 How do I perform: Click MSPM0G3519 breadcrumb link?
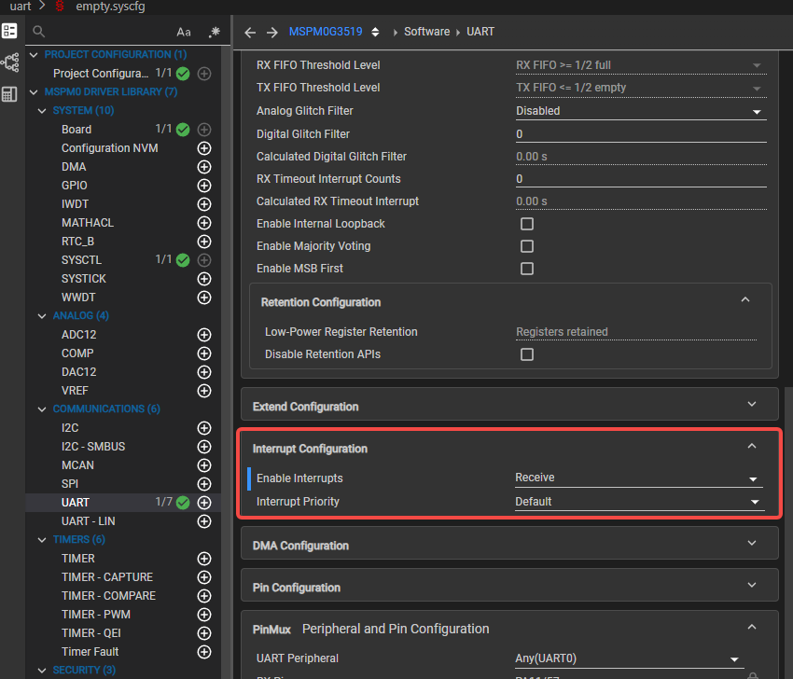tap(326, 32)
